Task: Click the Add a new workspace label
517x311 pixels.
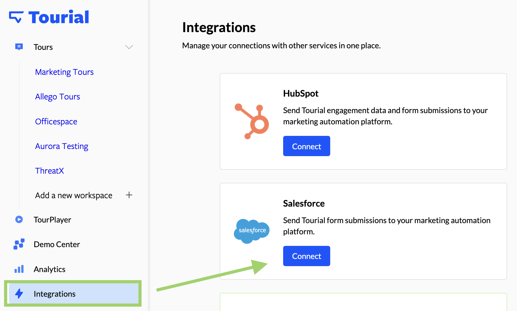Action: [x=74, y=195]
